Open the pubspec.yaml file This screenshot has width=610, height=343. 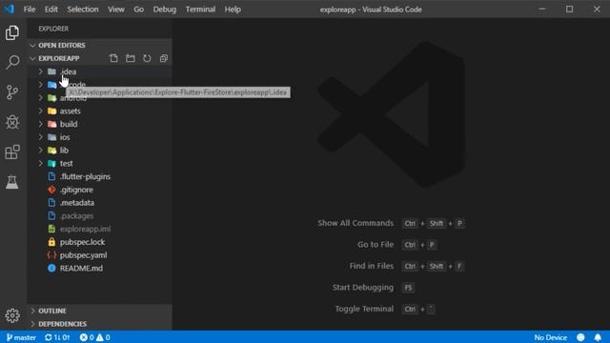[x=83, y=255]
